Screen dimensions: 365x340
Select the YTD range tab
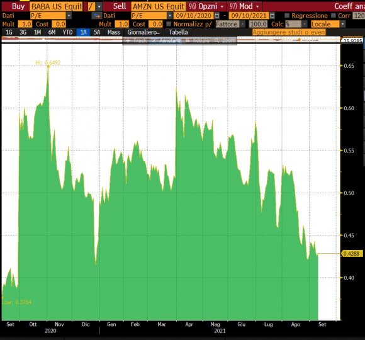[67, 32]
